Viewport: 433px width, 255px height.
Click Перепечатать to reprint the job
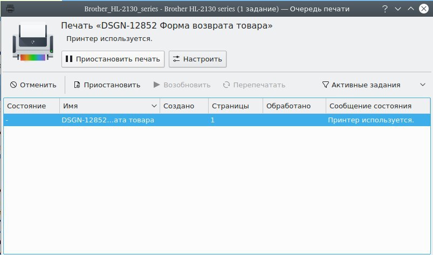click(254, 85)
